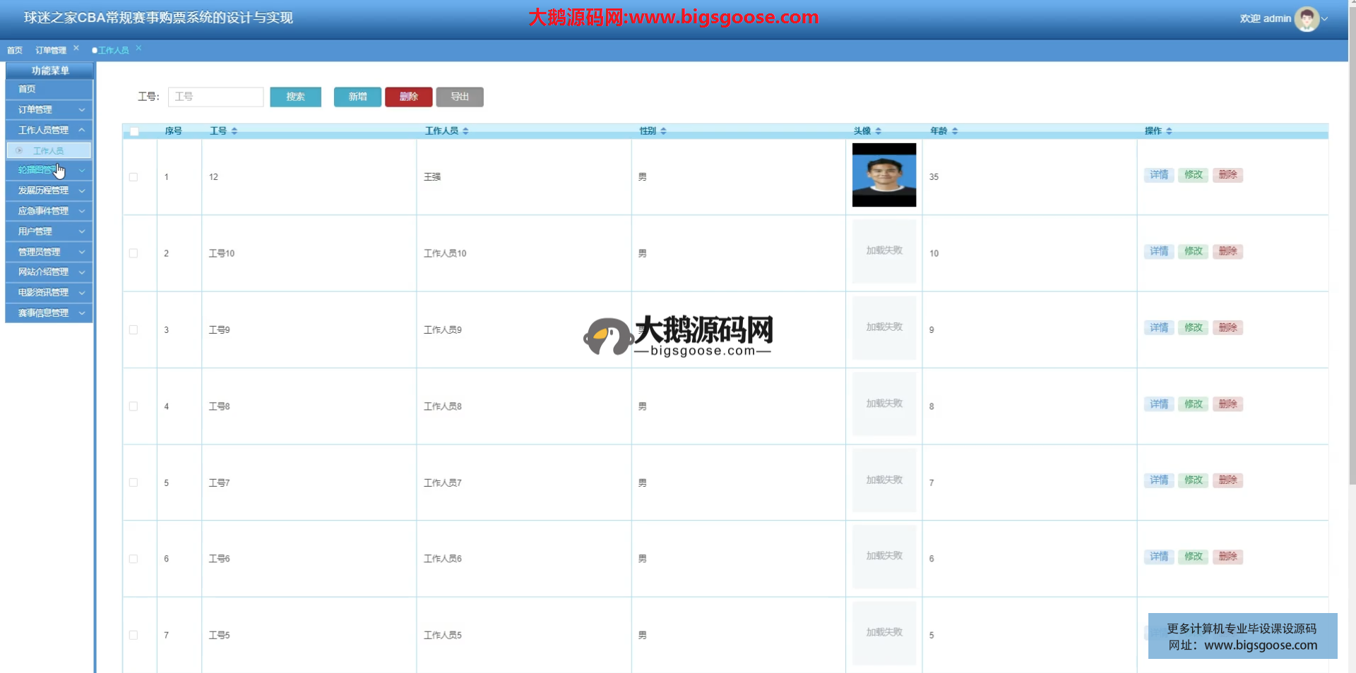Click the 新增 button to add staff
1356x673 pixels.
coord(357,97)
